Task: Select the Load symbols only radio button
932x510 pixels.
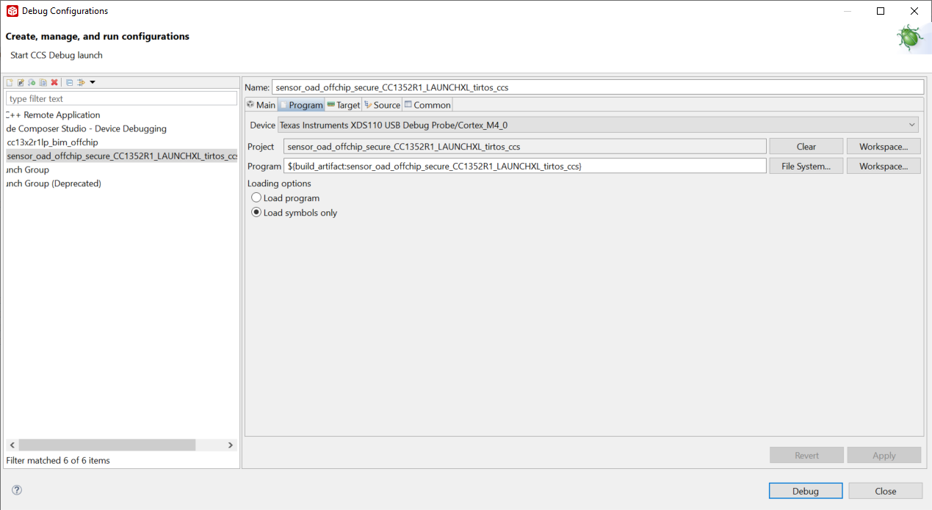Action: tap(256, 213)
